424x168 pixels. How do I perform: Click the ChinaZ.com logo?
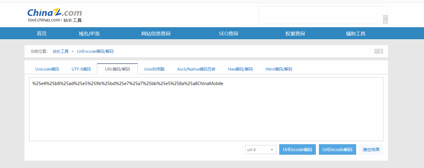tap(55, 15)
